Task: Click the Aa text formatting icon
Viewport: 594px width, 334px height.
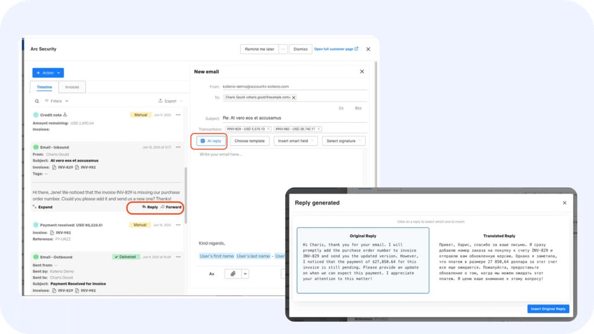Action: click(212, 274)
